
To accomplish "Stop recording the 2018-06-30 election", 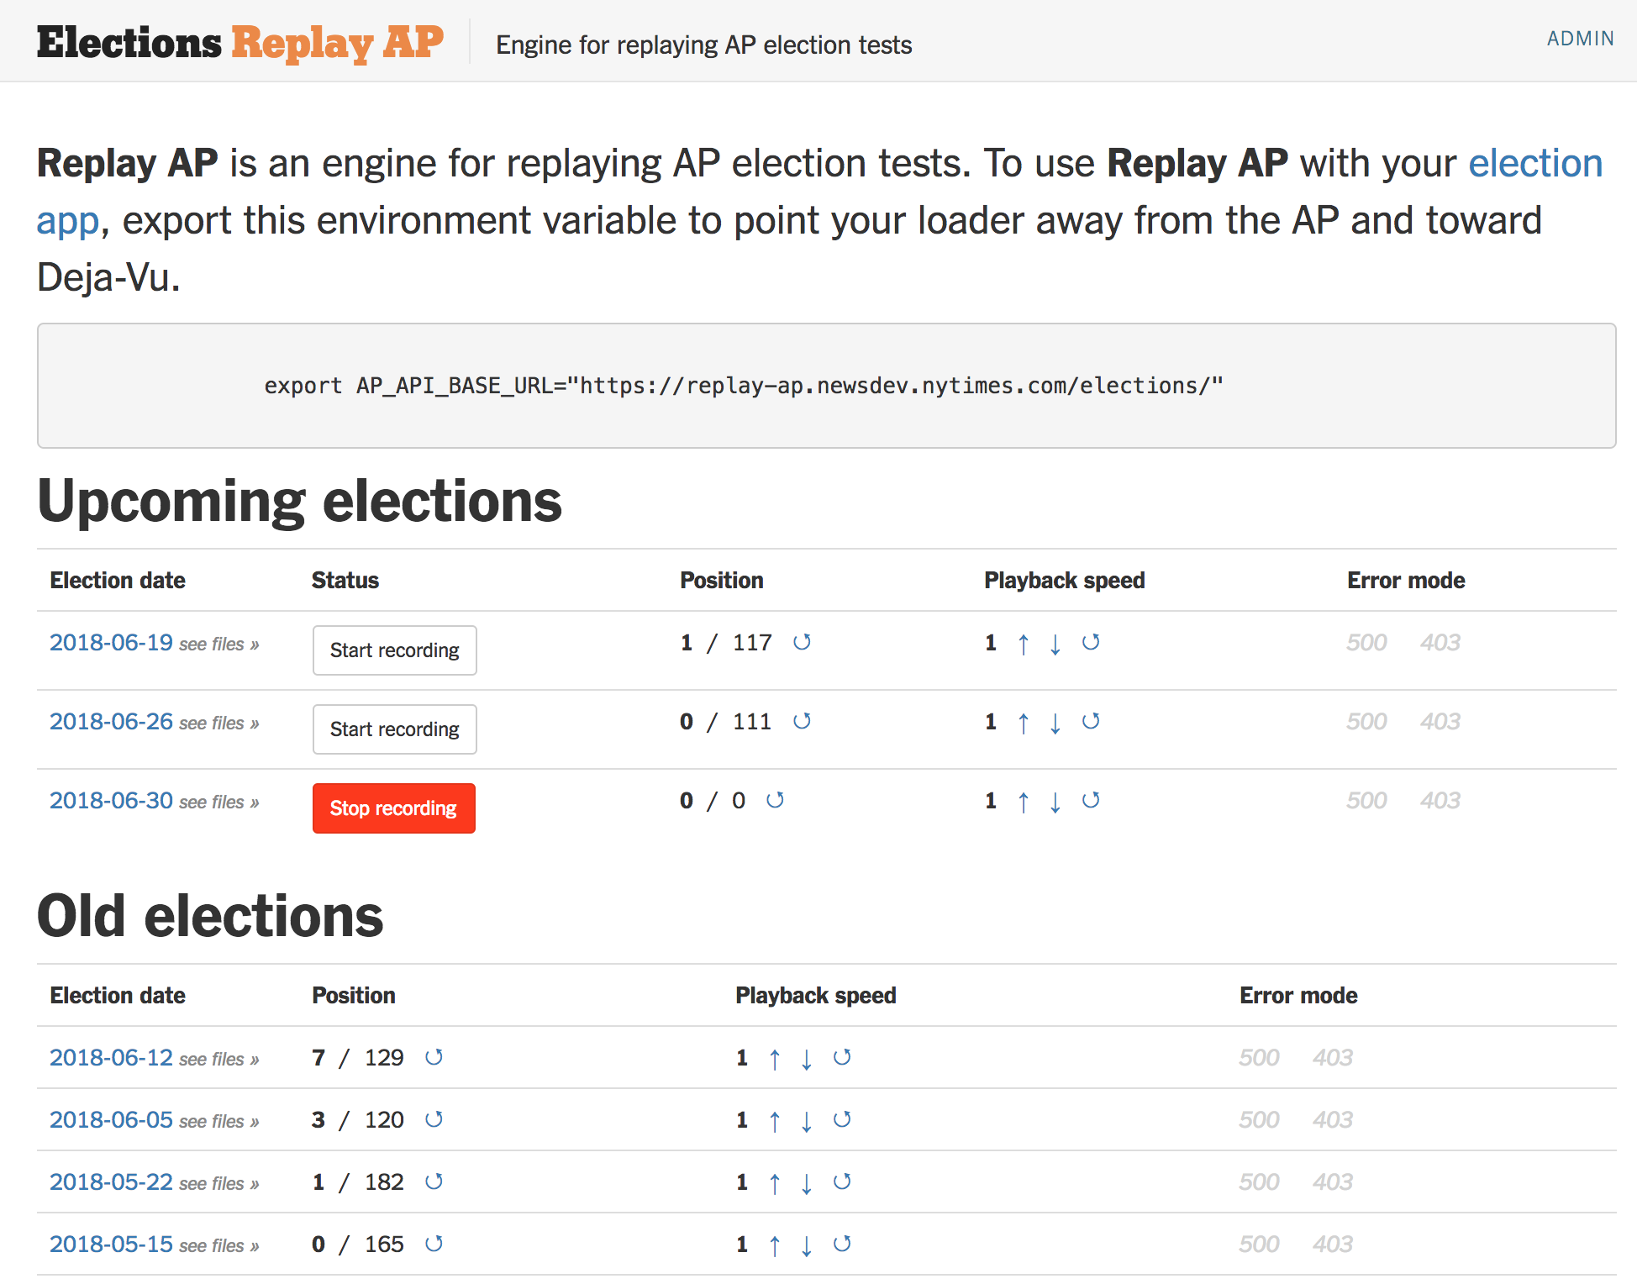I will pyautogui.click(x=393, y=808).
